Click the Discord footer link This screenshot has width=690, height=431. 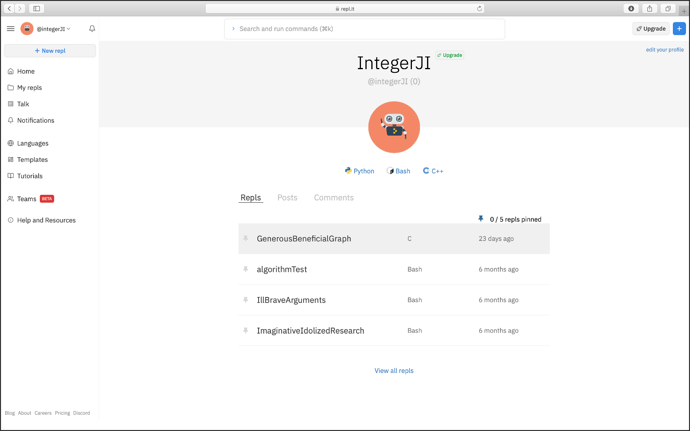[81, 413]
